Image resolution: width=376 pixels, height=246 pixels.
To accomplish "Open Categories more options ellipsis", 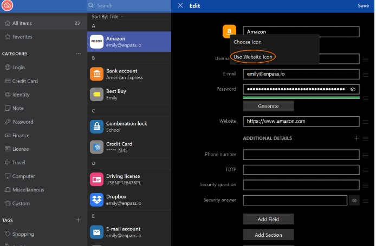I will point(78,54).
